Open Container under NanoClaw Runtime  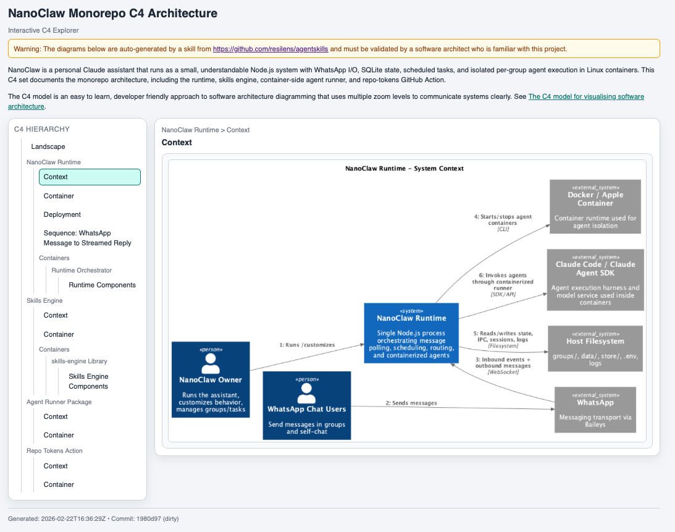click(x=59, y=196)
